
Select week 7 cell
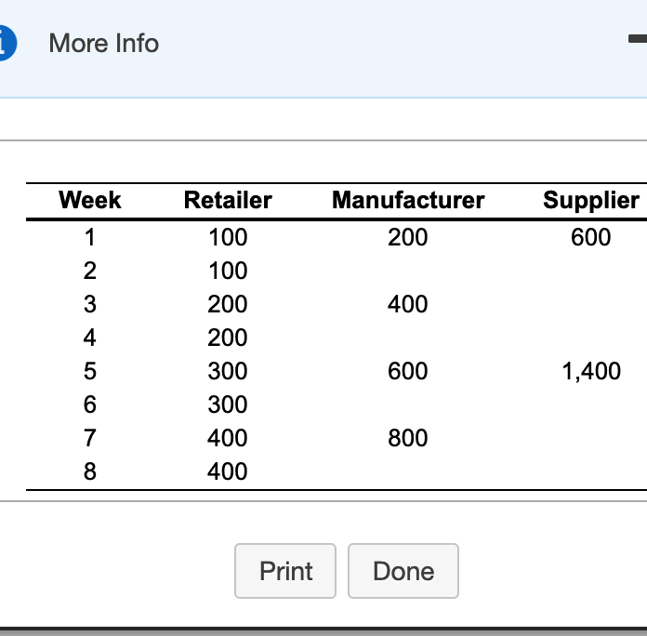point(90,438)
